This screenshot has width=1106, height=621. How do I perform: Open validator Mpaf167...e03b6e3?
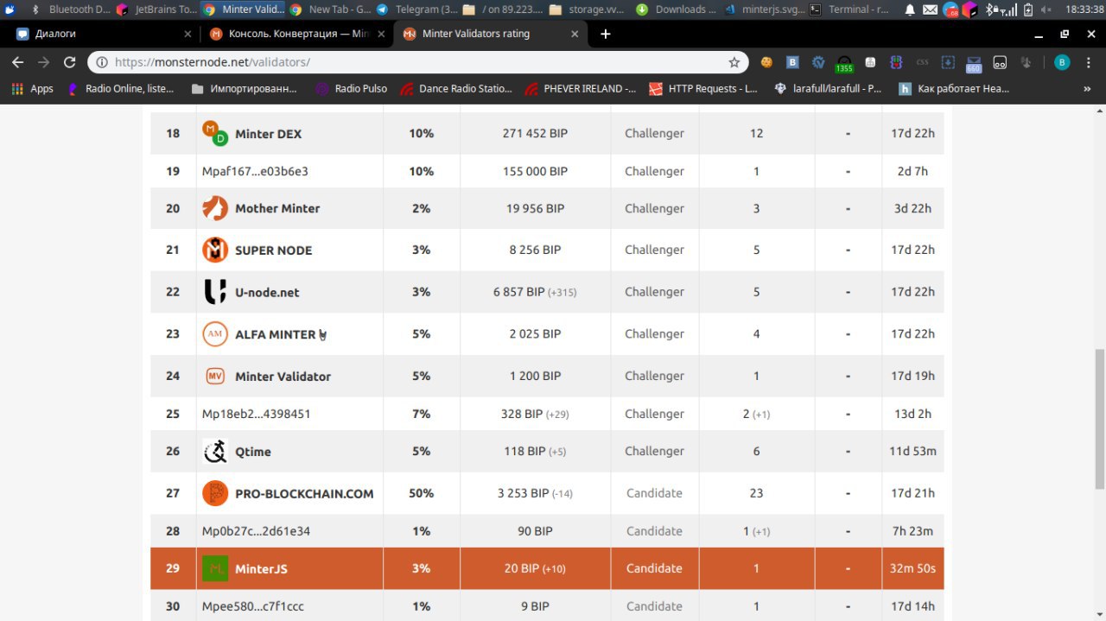coord(255,171)
